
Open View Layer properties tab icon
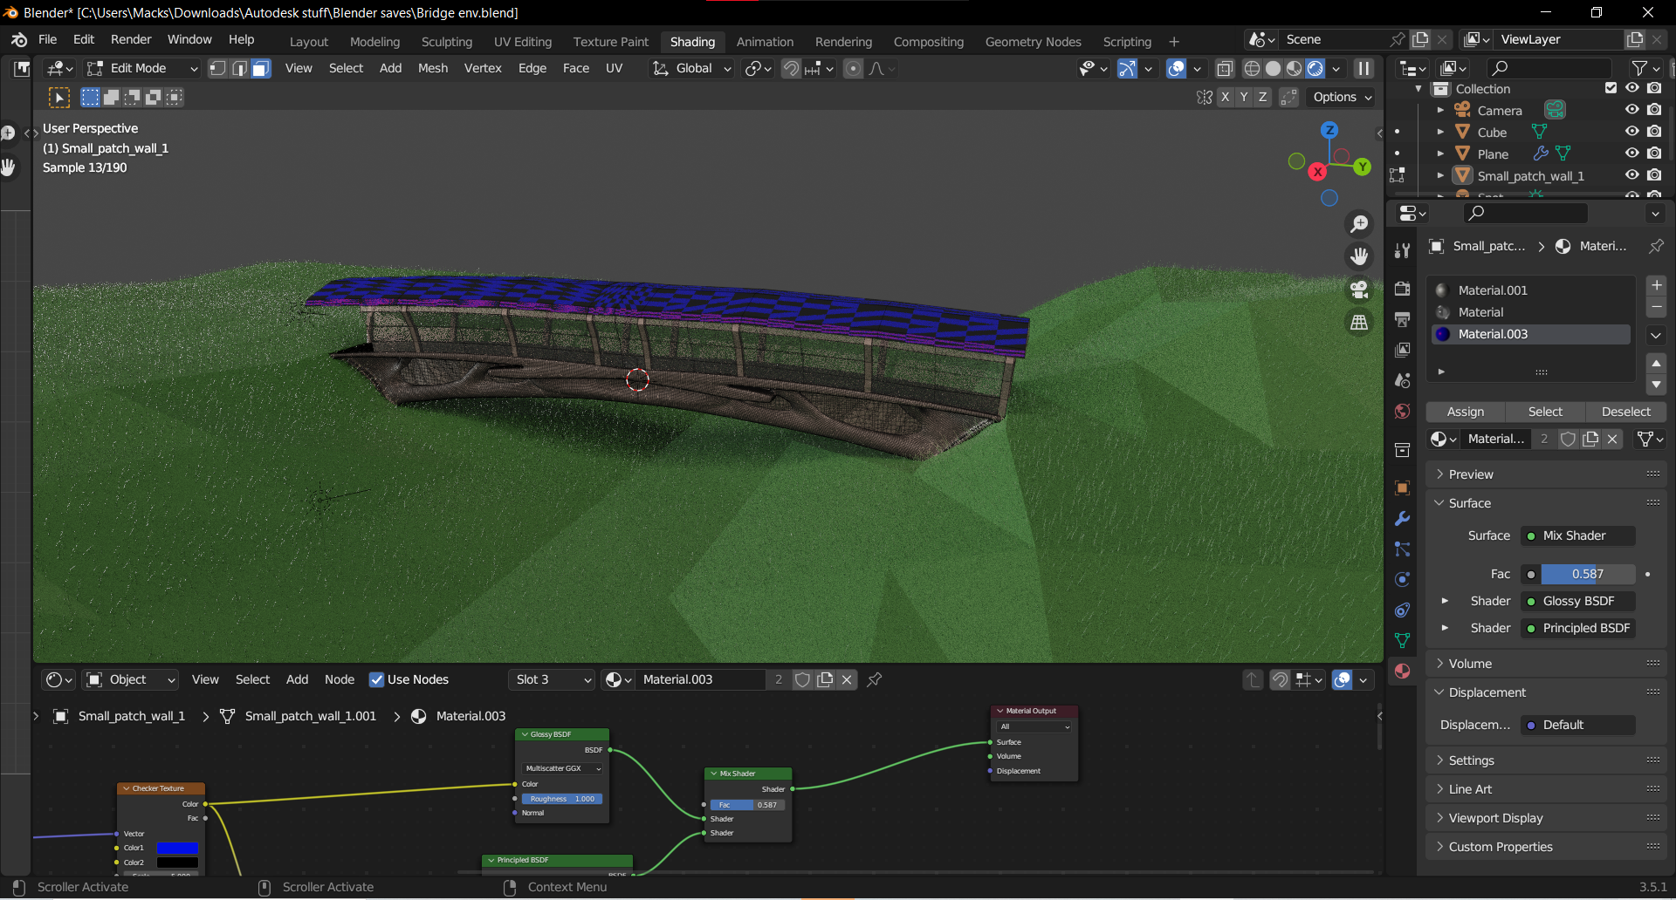coord(1403,350)
